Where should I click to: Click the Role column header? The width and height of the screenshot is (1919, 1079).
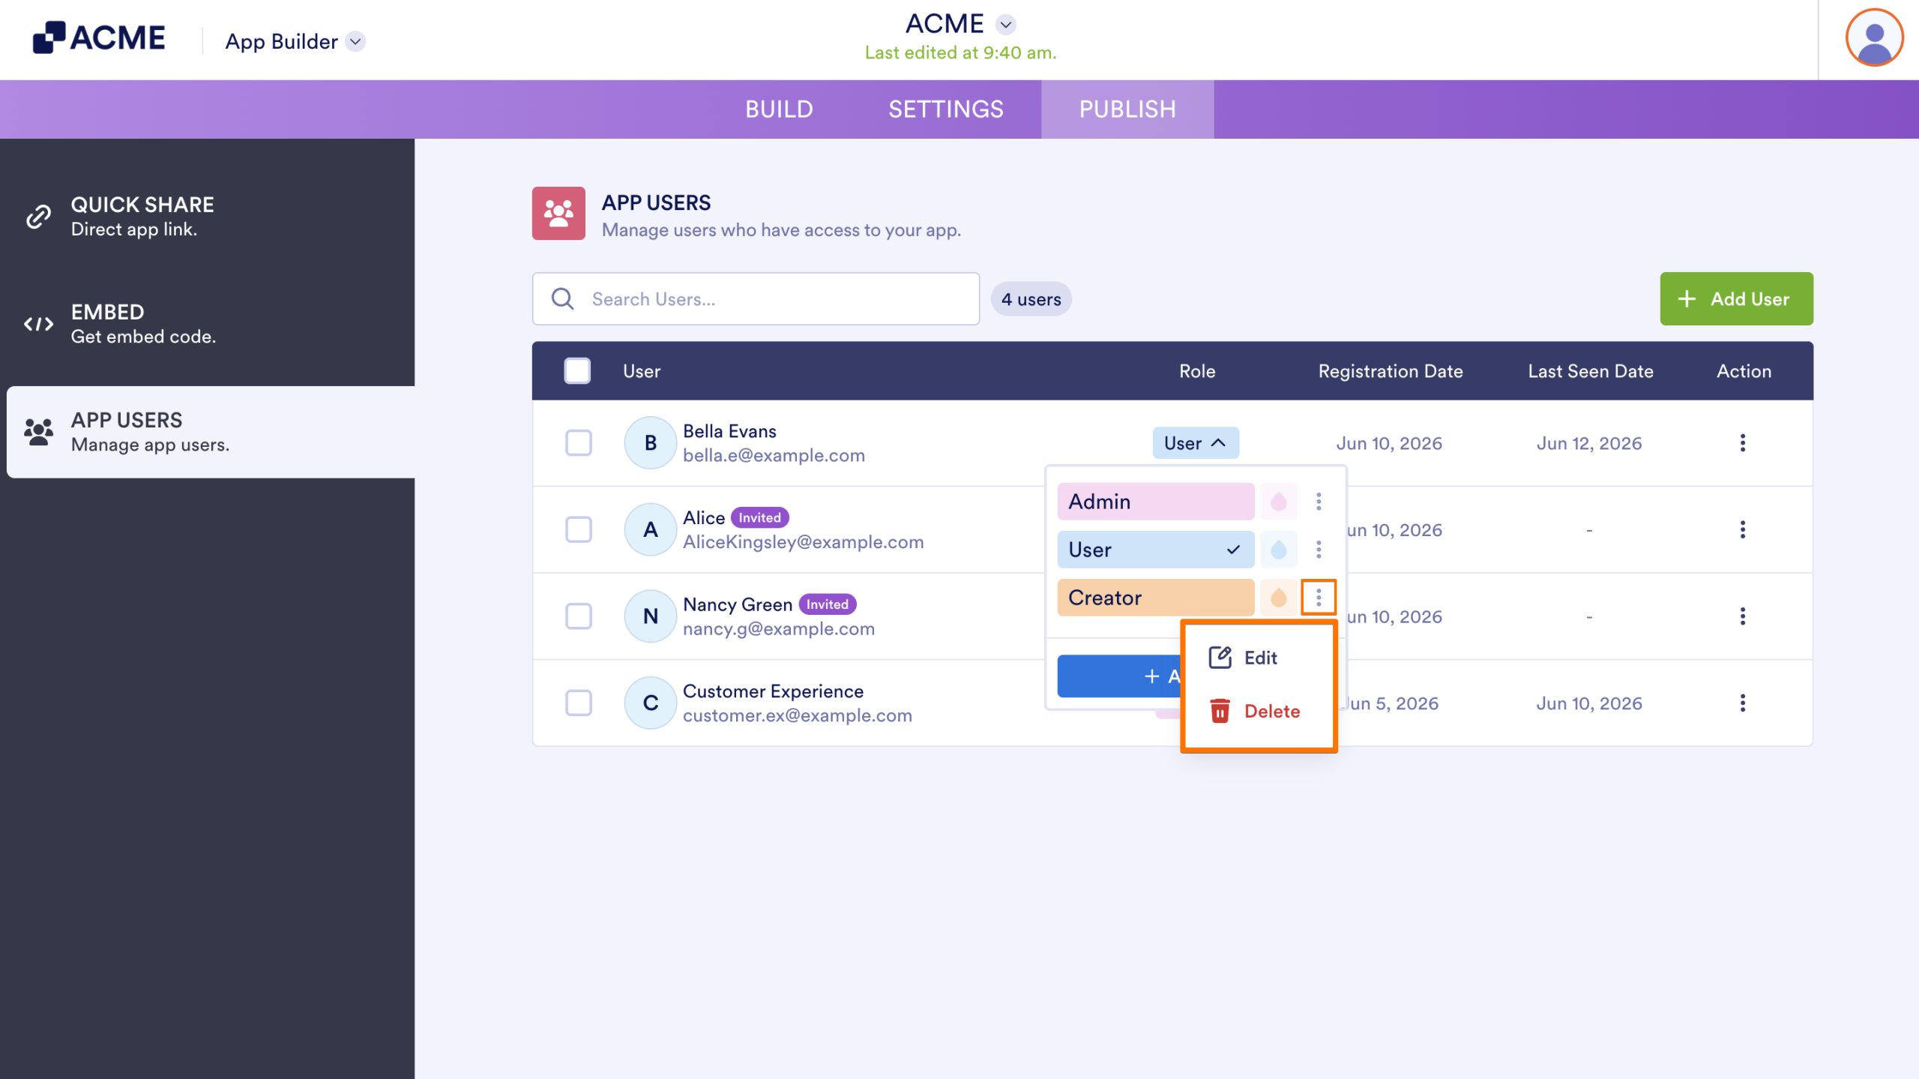click(1196, 370)
